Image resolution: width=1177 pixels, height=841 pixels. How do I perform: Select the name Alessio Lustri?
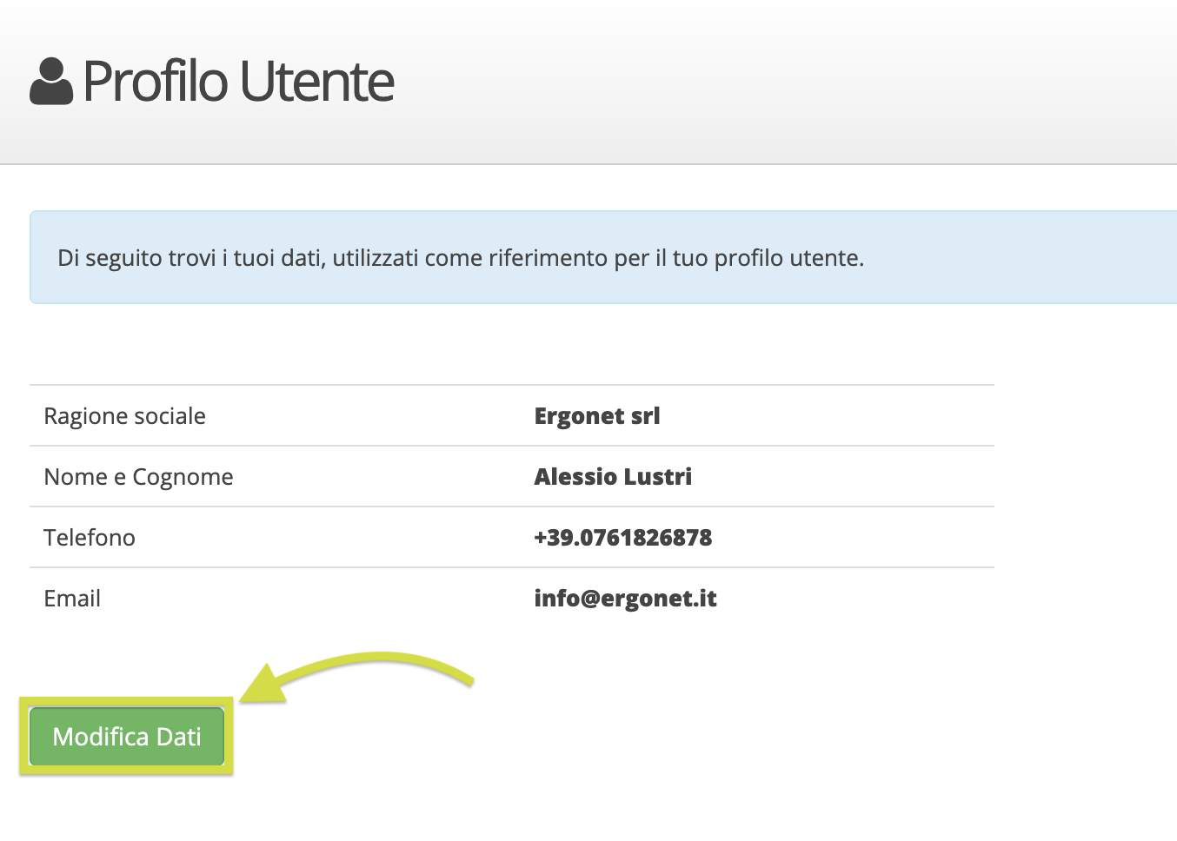(x=612, y=476)
